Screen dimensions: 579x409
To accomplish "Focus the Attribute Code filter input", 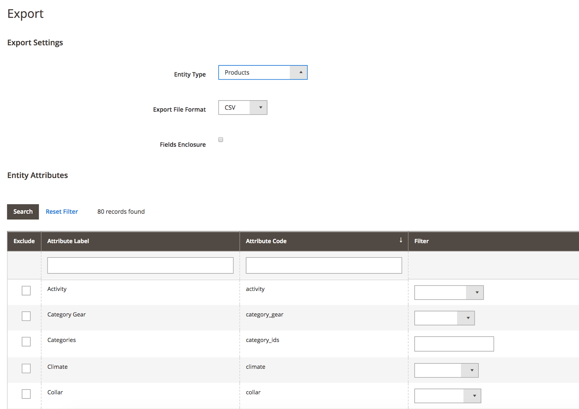I will 324,265.
